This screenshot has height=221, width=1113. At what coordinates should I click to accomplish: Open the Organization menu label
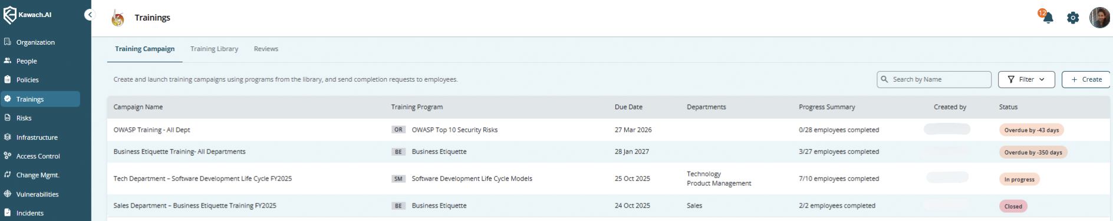35,42
